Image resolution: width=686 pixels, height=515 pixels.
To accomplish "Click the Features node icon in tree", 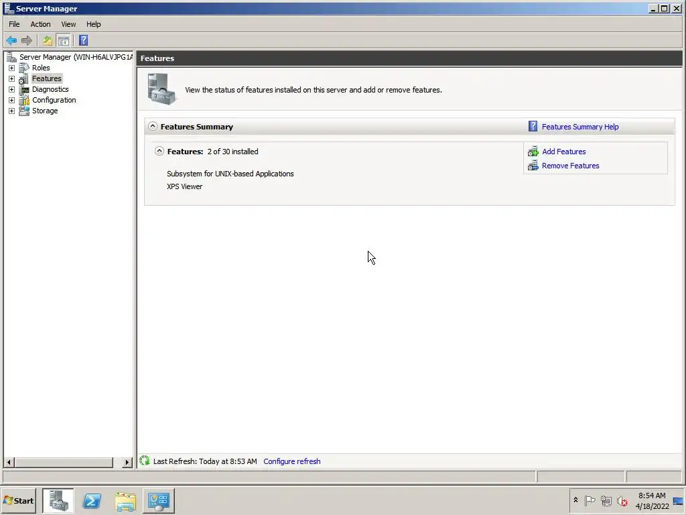I will (x=24, y=79).
